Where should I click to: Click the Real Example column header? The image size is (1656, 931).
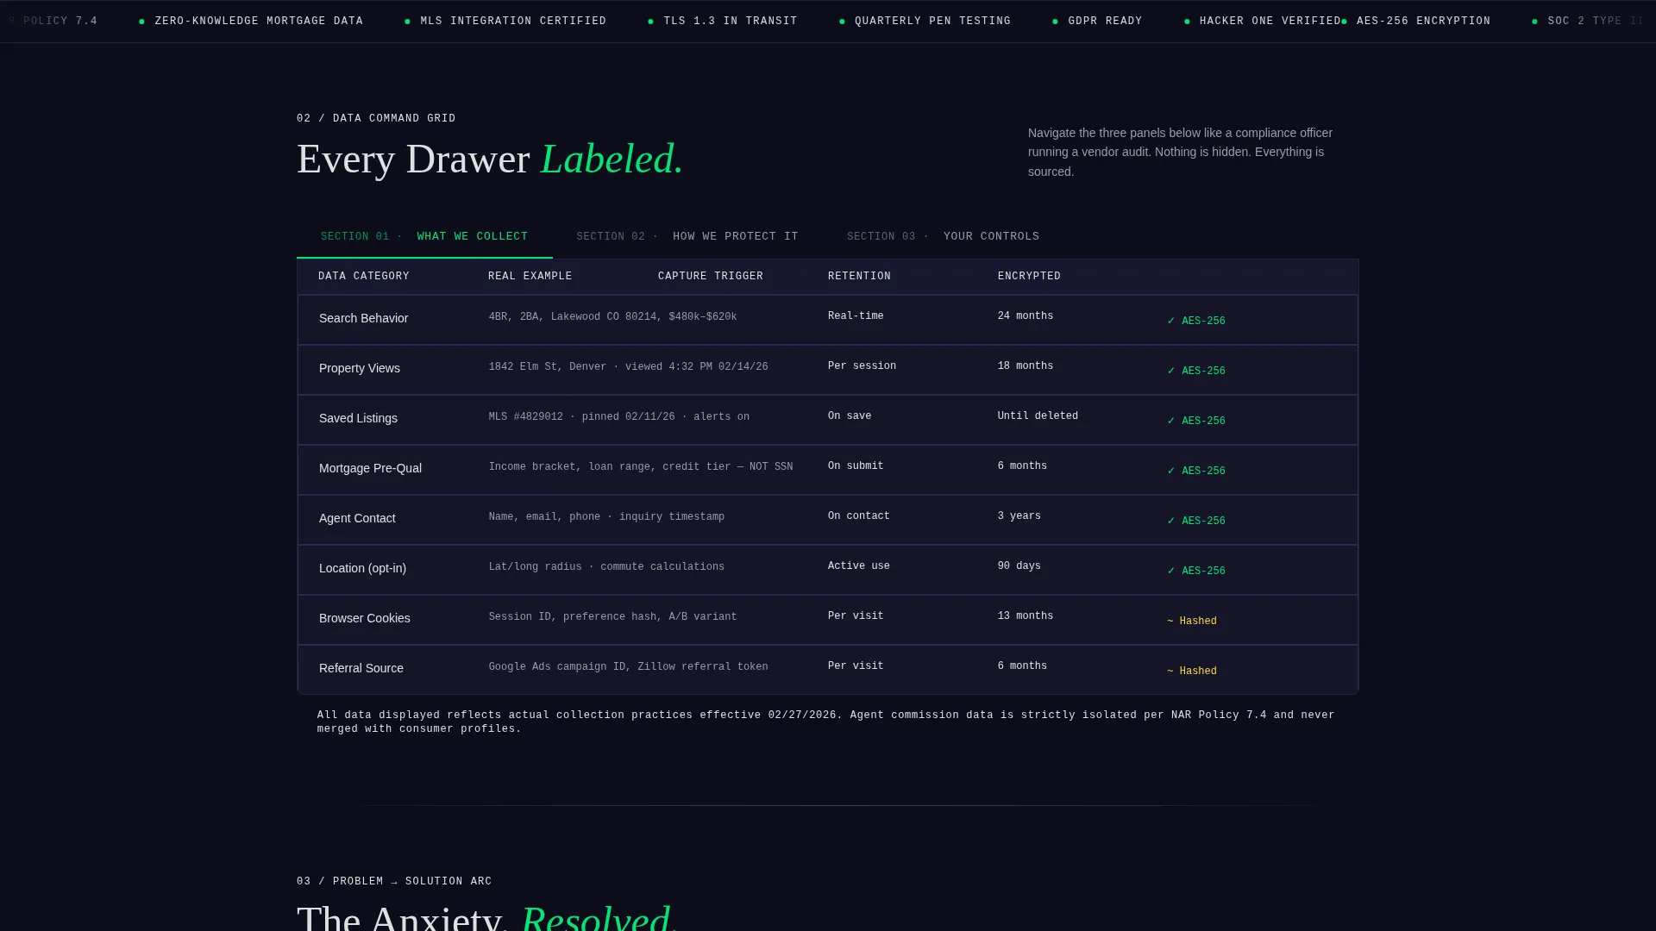(530, 277)
